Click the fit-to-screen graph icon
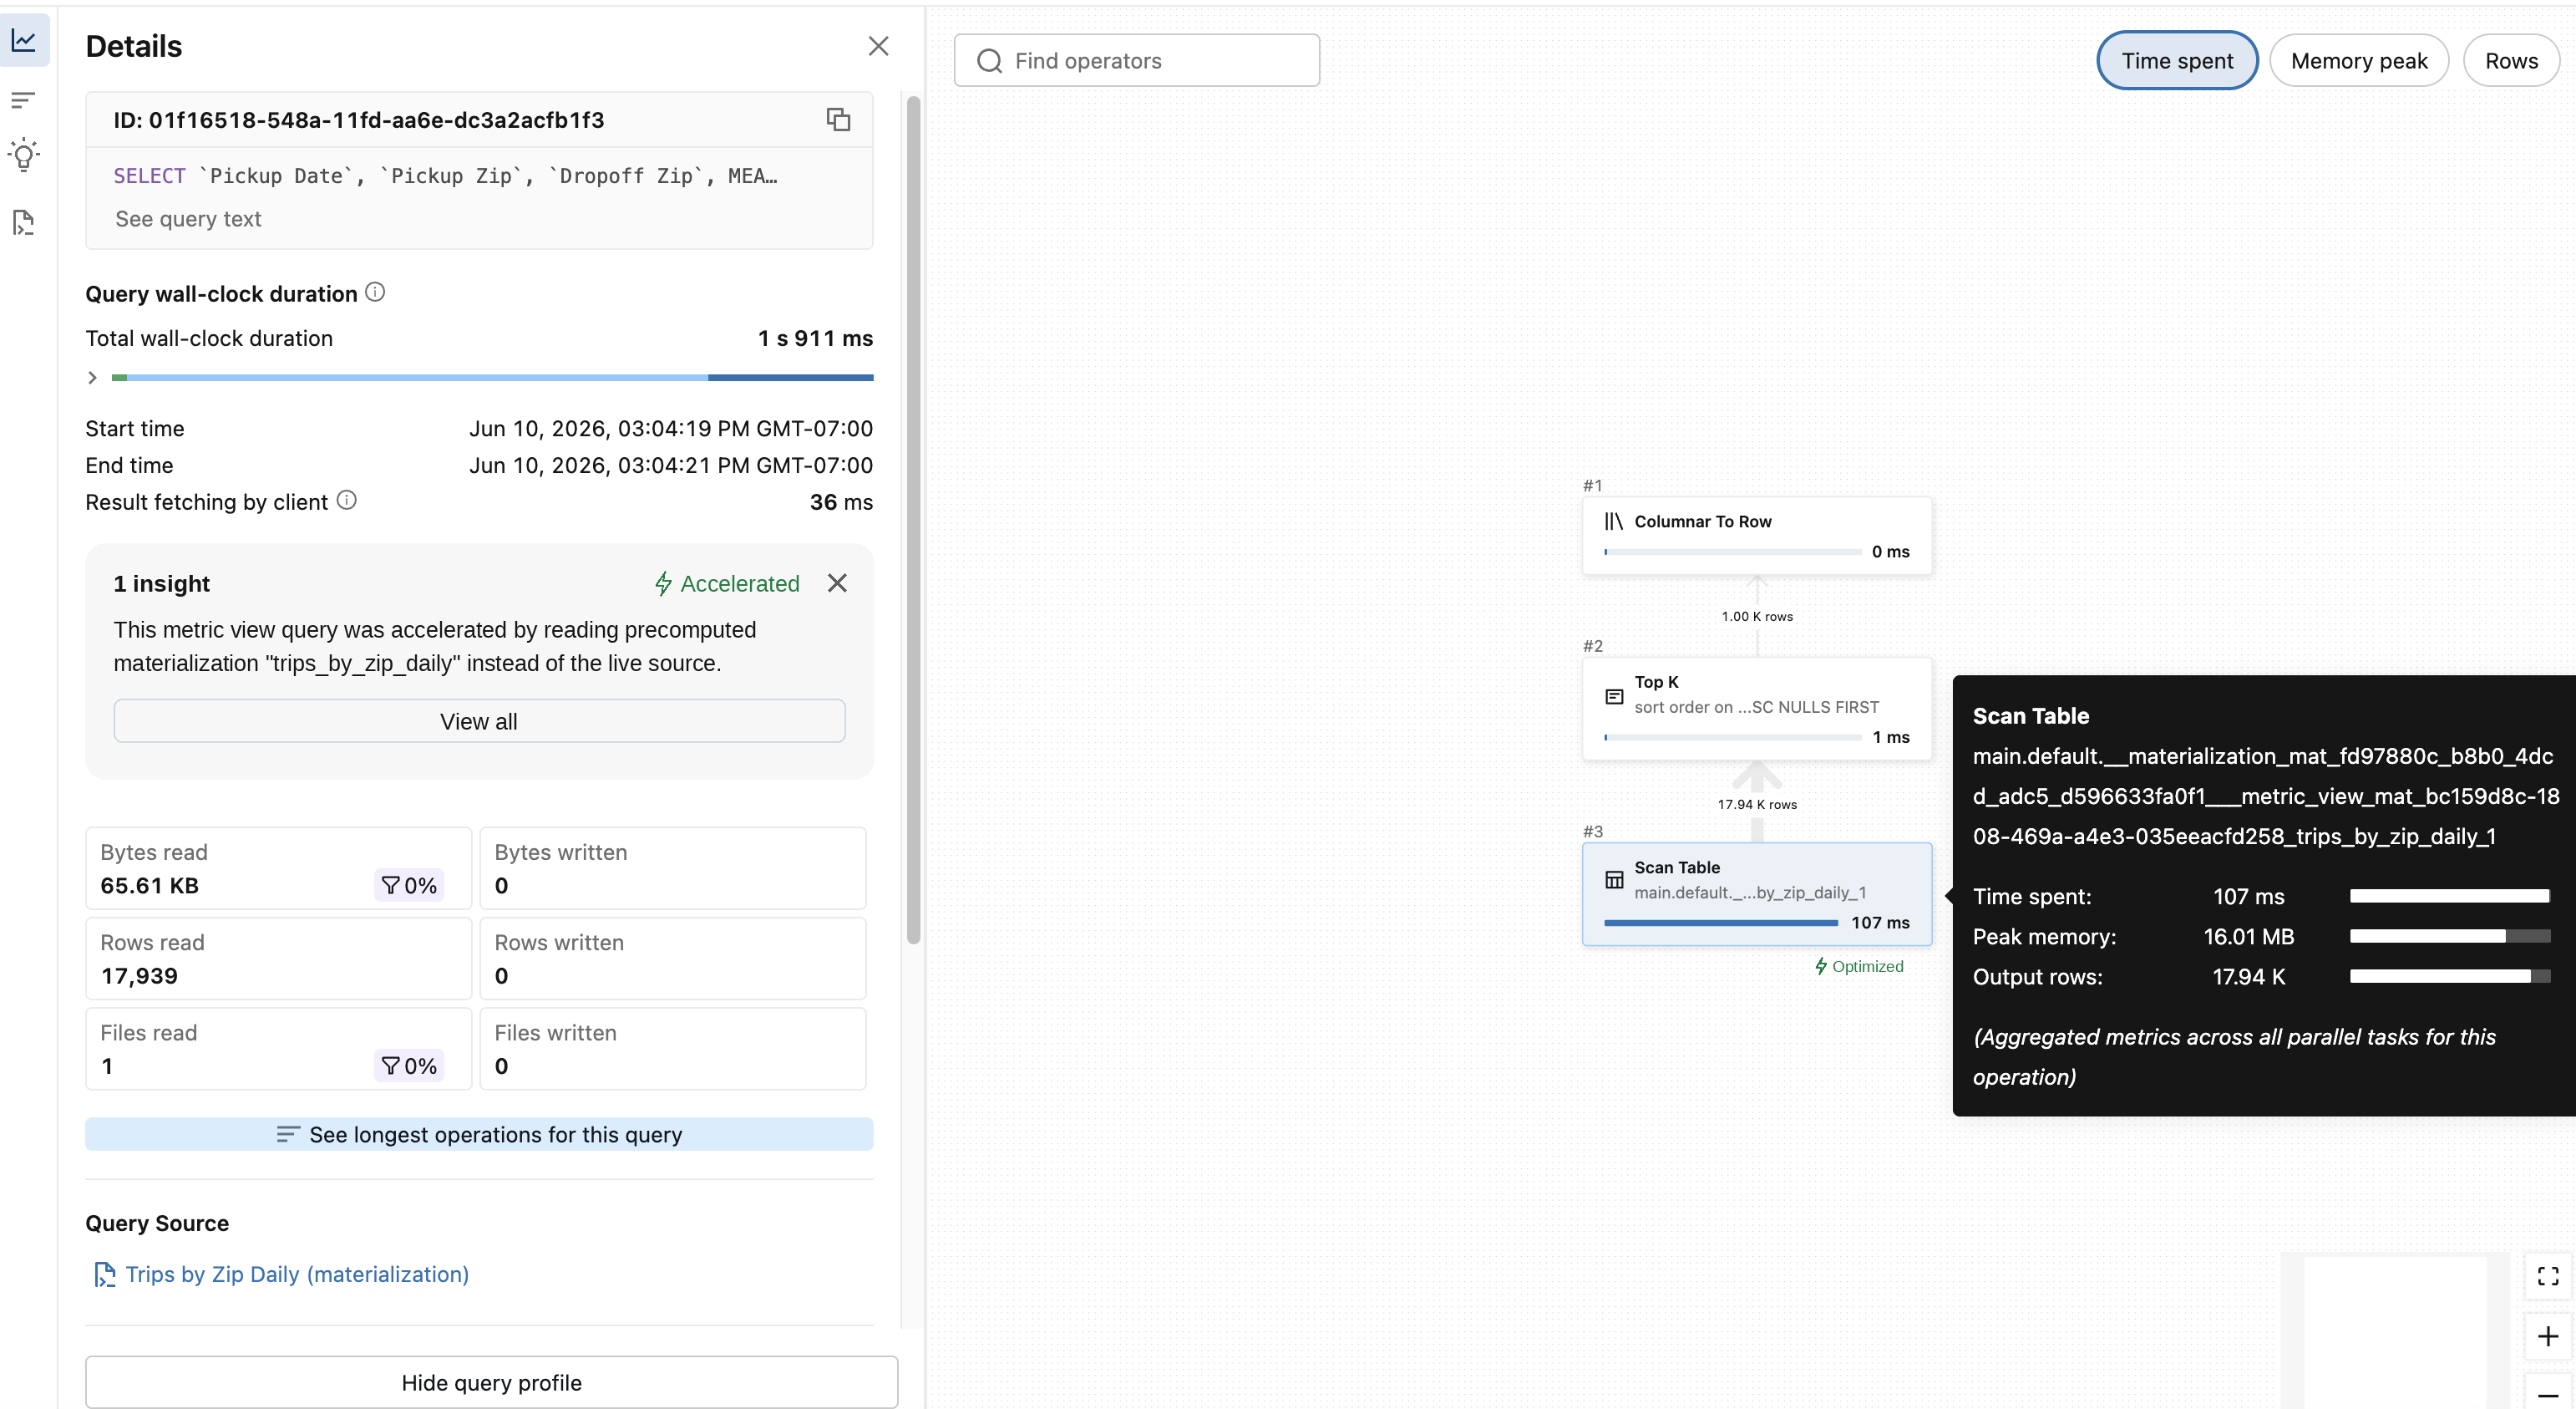This screenshot has width=2576, height=1409. [x=2548, y=1276]
